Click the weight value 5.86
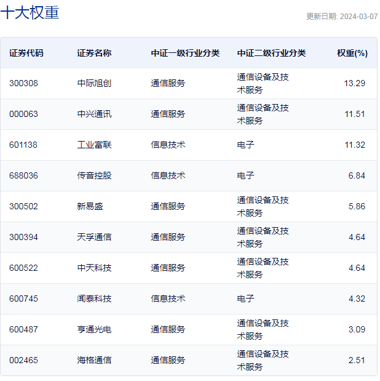 click(x=357, y=206)
